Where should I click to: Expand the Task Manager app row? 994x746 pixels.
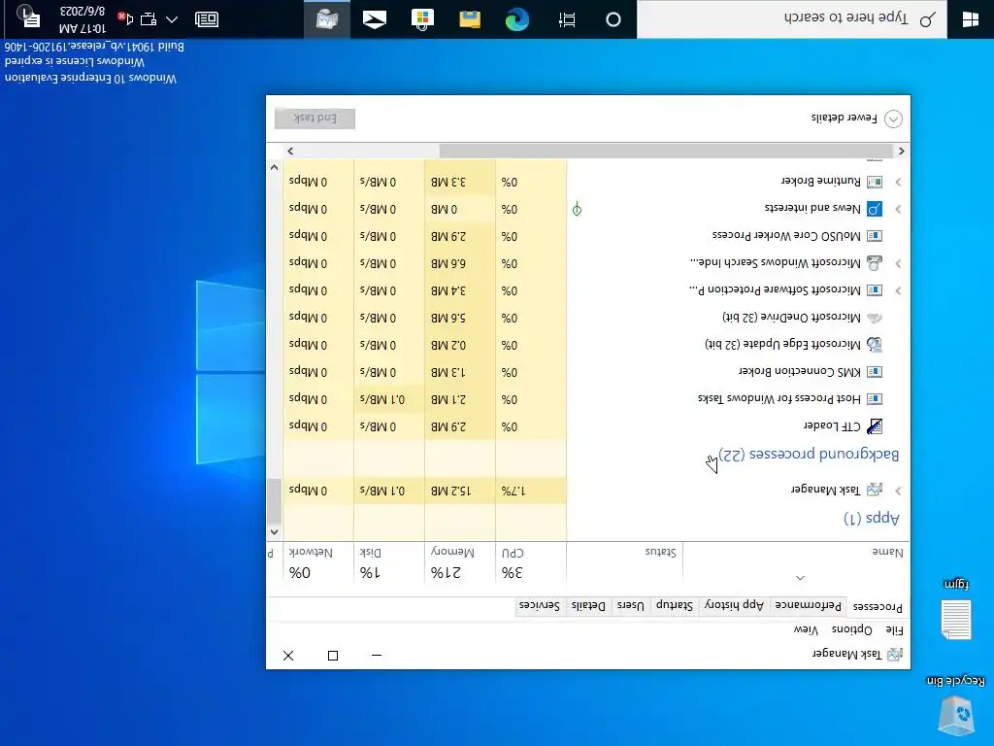pos(898,491)
